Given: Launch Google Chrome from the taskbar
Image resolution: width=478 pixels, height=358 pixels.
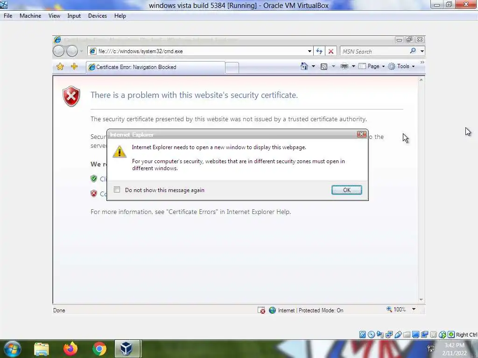Looking at the screenshot, I should point(99,349).
